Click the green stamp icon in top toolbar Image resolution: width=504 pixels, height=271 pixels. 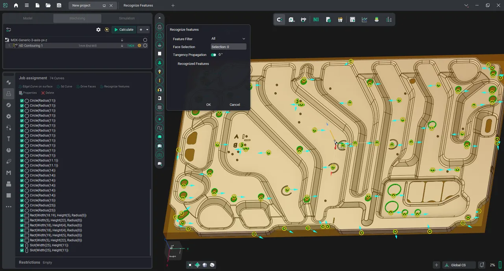click(377, 19)
